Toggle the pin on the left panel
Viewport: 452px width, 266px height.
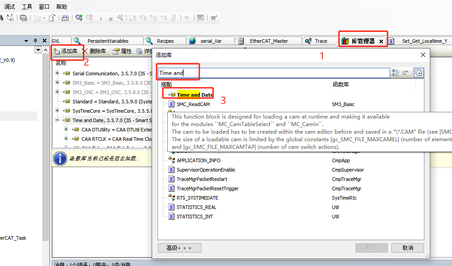[35, 41]
